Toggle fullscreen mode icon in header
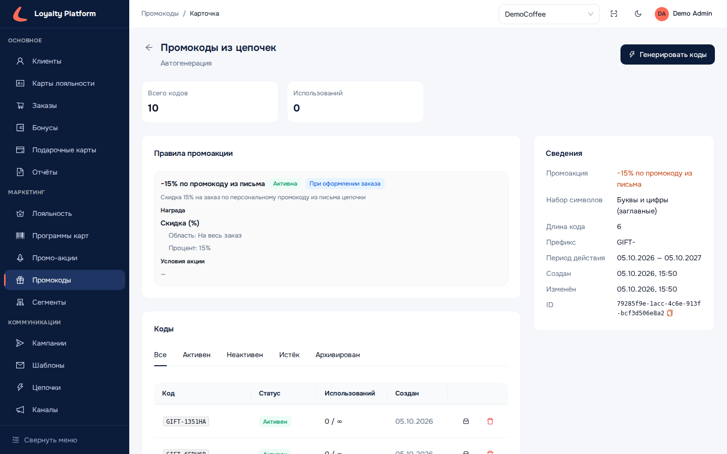The image size is (727, 454). click(x=614, y=14)
